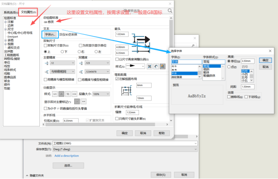Select 单位 in the left options tree
The width and height of the screenshot is (278, 179).
[x=7, y=63]
